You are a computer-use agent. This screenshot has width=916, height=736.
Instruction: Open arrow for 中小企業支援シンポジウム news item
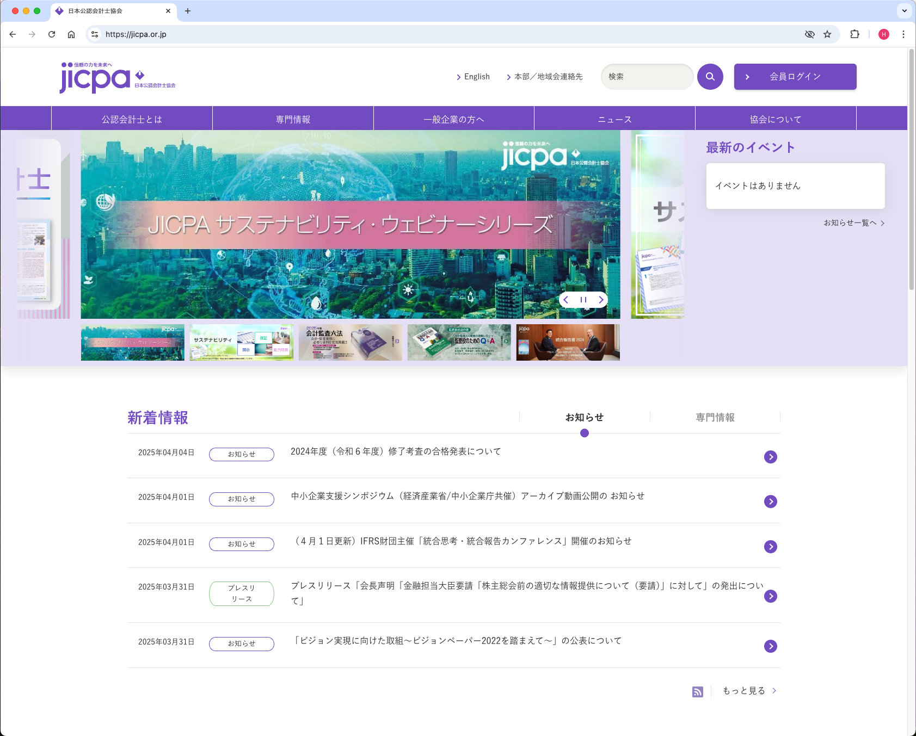pos(771,502)
